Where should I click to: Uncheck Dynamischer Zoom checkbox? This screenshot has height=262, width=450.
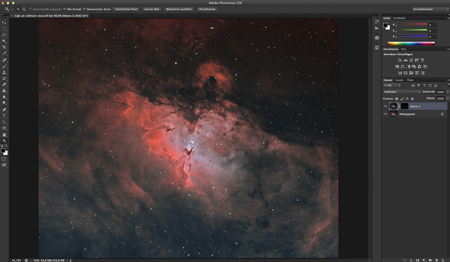tap(84, 9)
